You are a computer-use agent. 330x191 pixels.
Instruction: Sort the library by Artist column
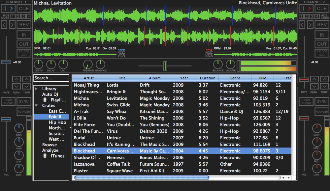point(88,78)
